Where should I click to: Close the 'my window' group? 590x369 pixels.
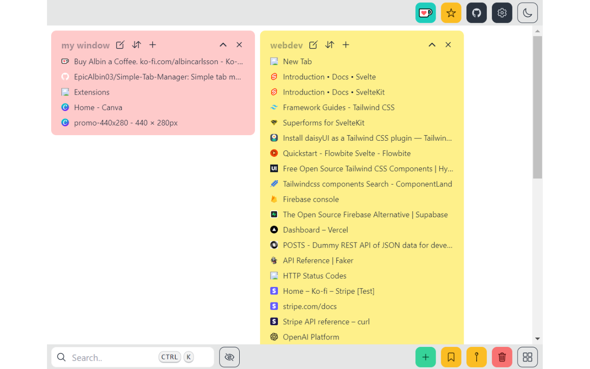(x=239, y=45)
